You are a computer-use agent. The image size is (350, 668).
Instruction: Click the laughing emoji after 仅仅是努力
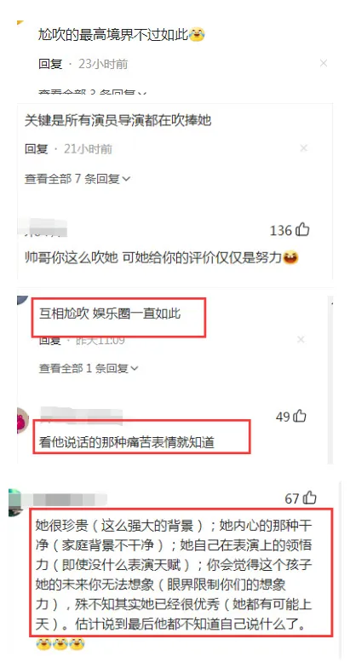(x=290, y=257)
